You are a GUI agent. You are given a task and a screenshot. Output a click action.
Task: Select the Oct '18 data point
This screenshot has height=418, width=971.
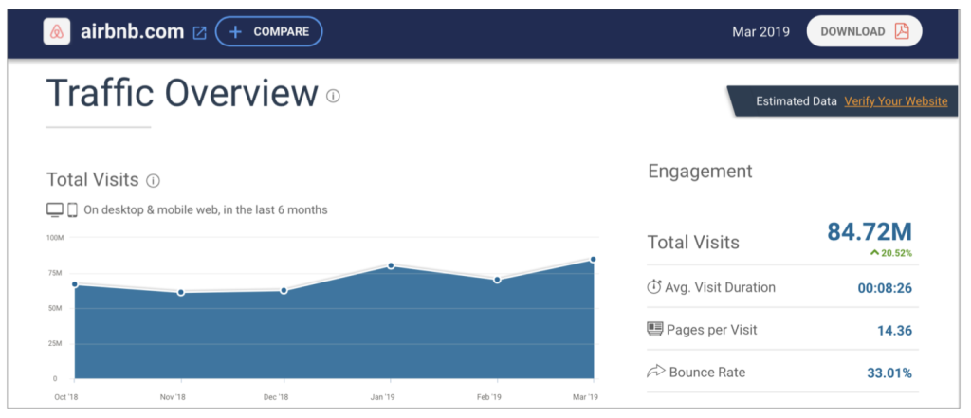(75, 285)
